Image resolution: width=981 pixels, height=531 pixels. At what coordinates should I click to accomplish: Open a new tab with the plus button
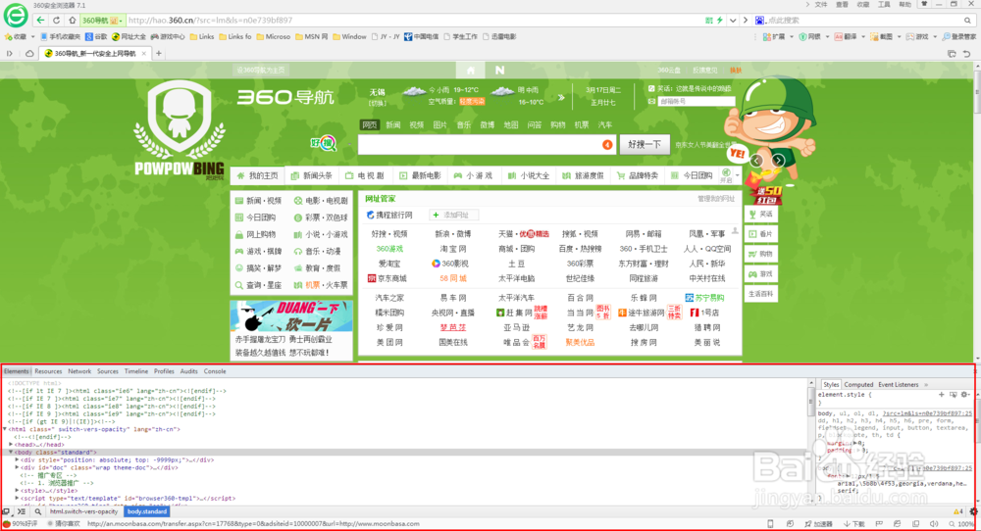(158, 54)
